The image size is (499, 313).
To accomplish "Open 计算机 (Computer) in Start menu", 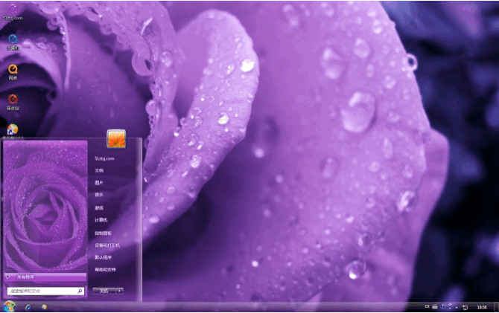I will 101,220.
